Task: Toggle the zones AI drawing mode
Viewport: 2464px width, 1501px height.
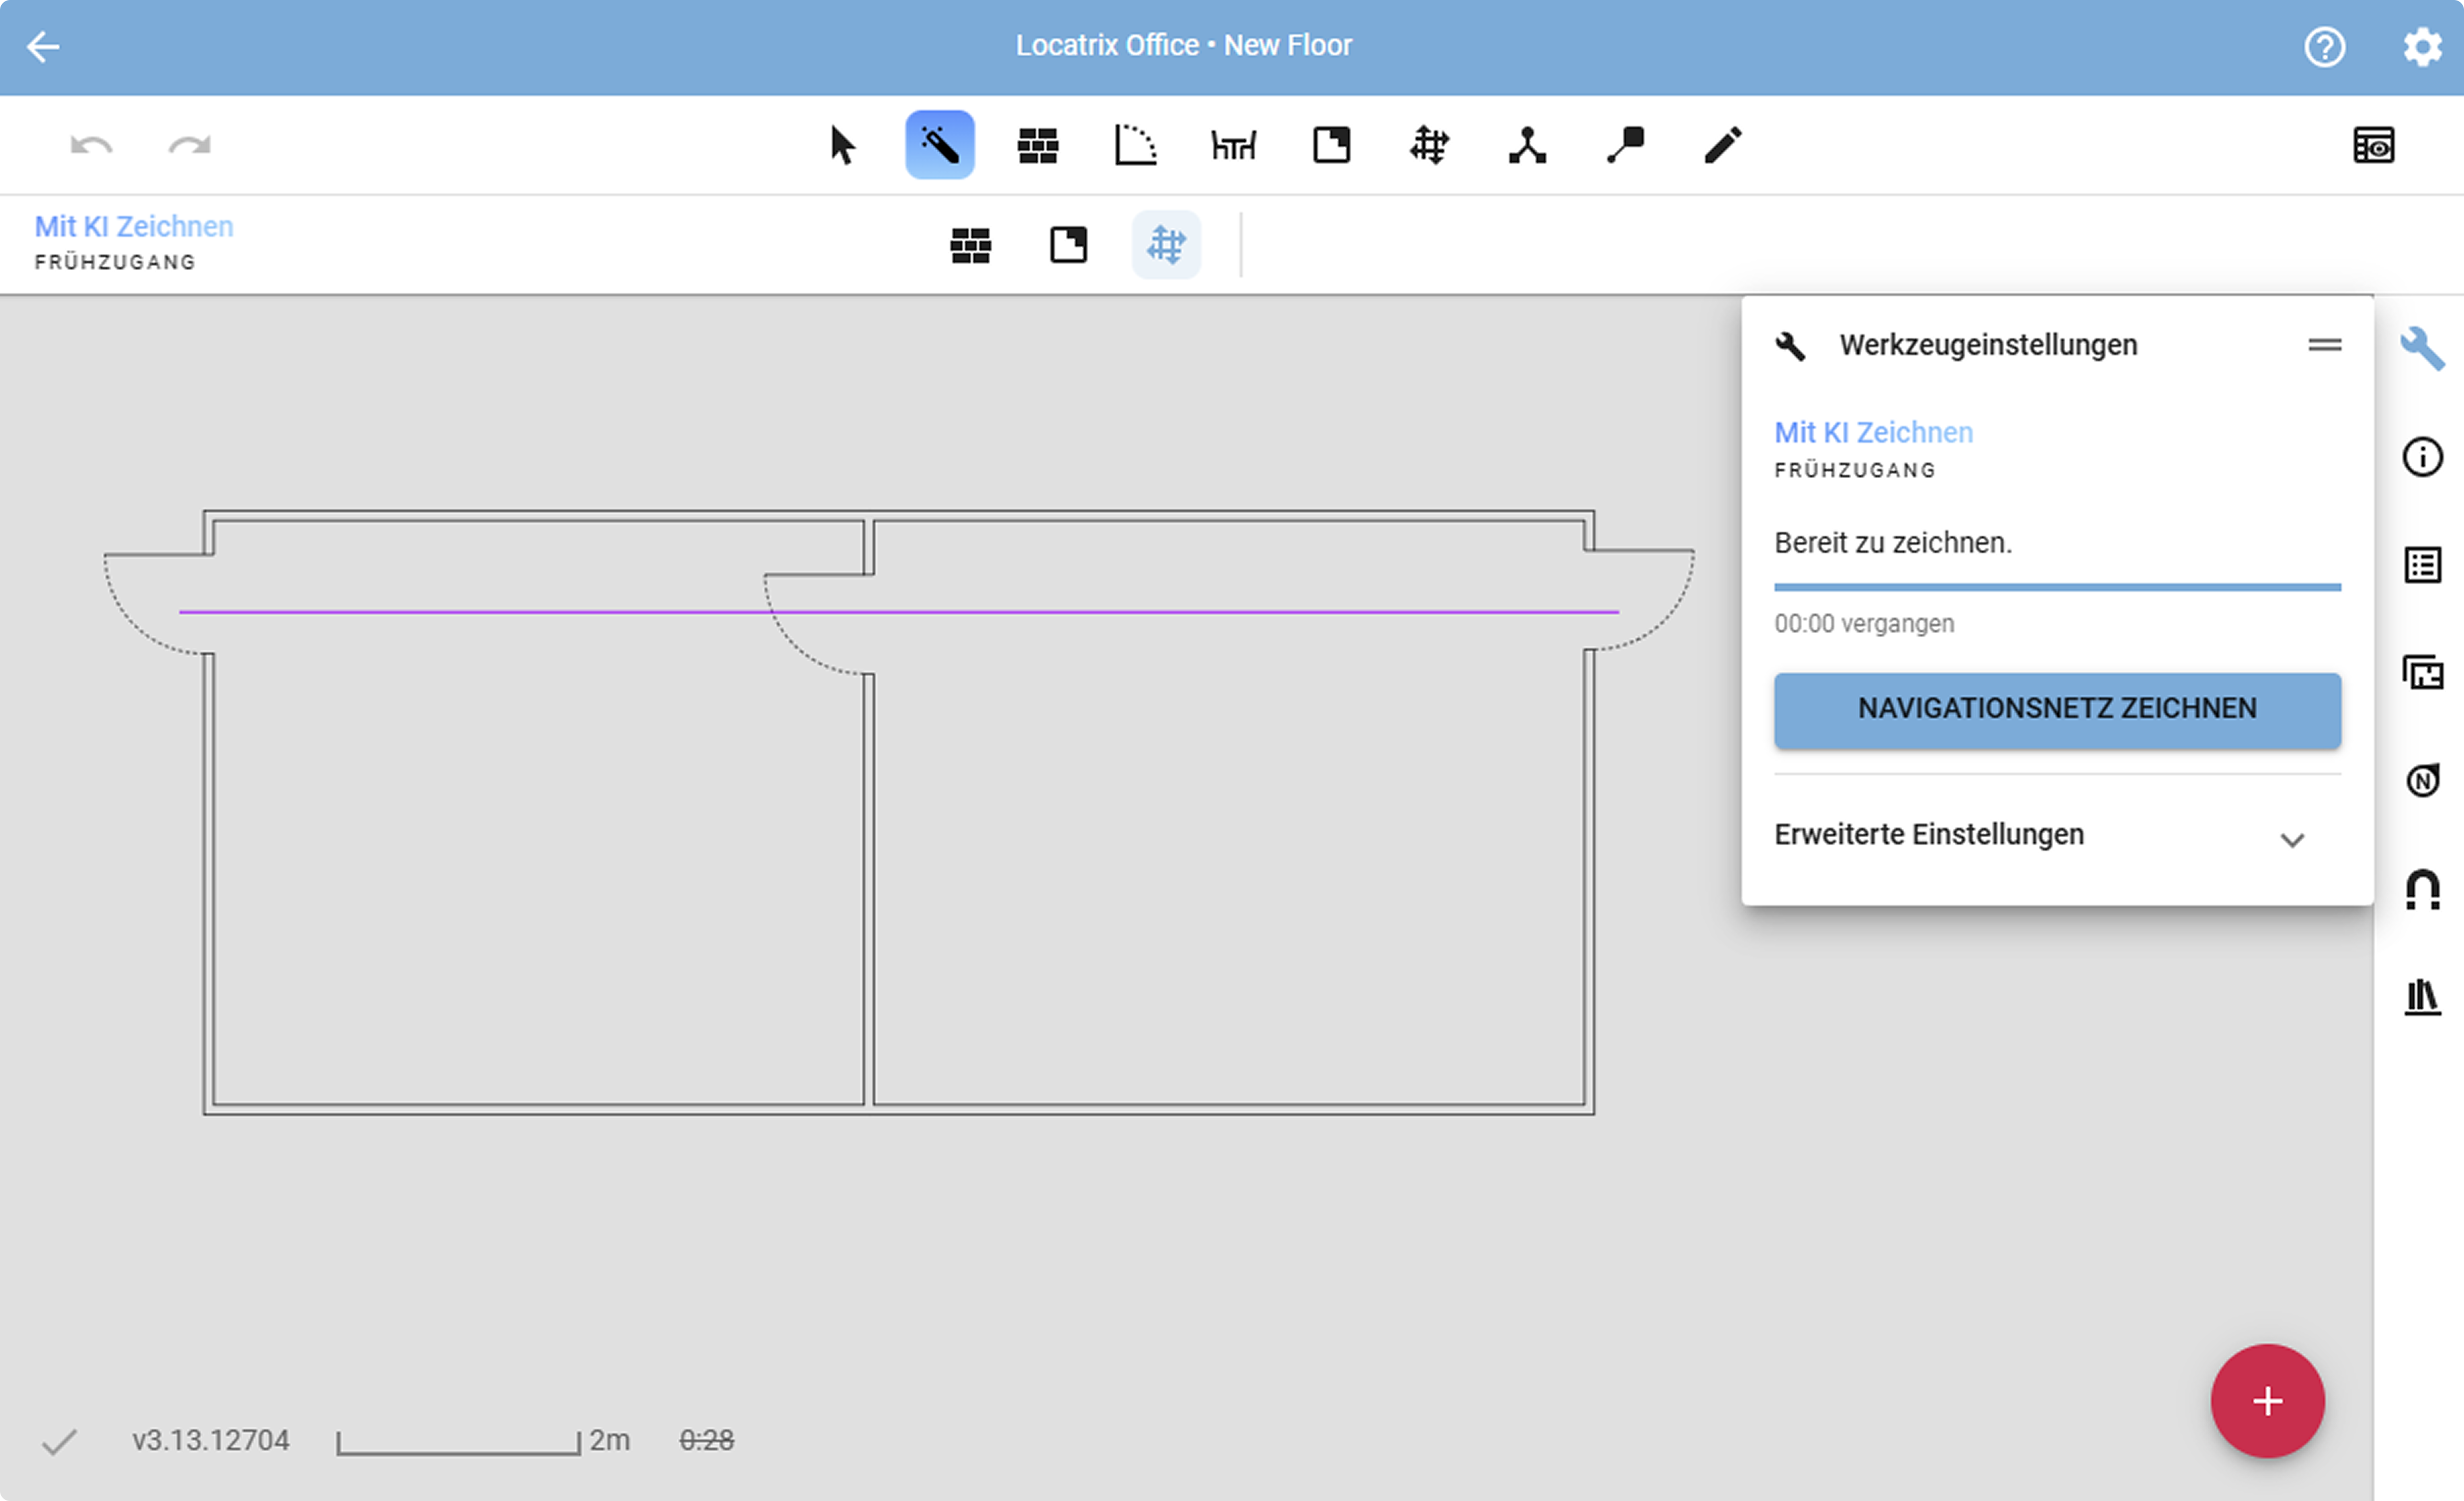Action: [x=1068, y=245]
